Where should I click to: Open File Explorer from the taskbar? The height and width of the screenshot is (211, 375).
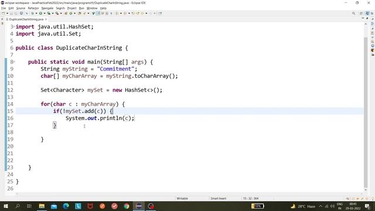pyautogui.click(x=42, y=206)
